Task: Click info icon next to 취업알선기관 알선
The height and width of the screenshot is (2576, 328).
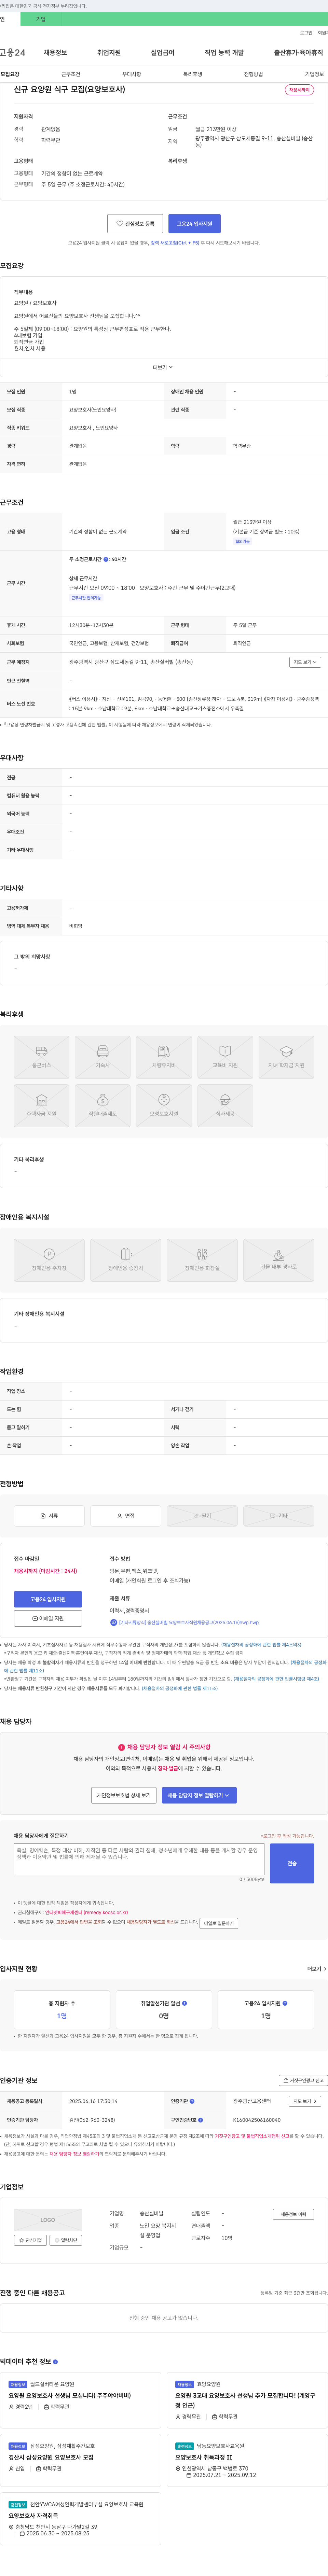Action: point(184,2003)
